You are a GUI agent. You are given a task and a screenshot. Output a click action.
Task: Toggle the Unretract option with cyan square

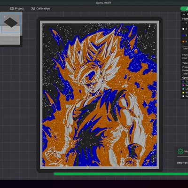click(x=183, y=89)
